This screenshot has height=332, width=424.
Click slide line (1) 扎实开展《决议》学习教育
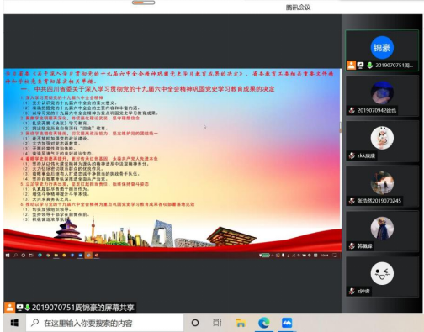(56, 123)
